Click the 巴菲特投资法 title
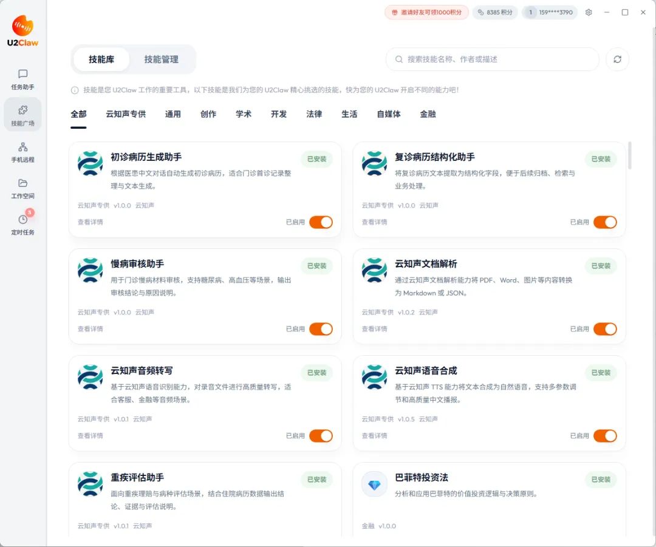The width and height of the screenshot is (656, 547). [422, 478]
